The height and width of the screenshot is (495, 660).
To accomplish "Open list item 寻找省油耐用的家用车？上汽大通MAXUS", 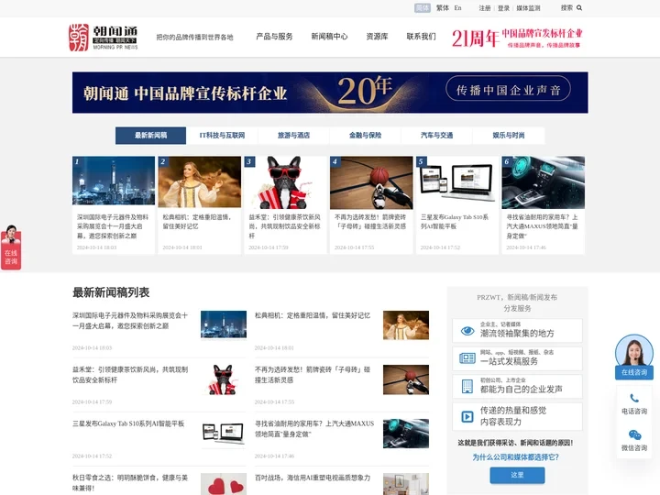I will coord(314,428).
